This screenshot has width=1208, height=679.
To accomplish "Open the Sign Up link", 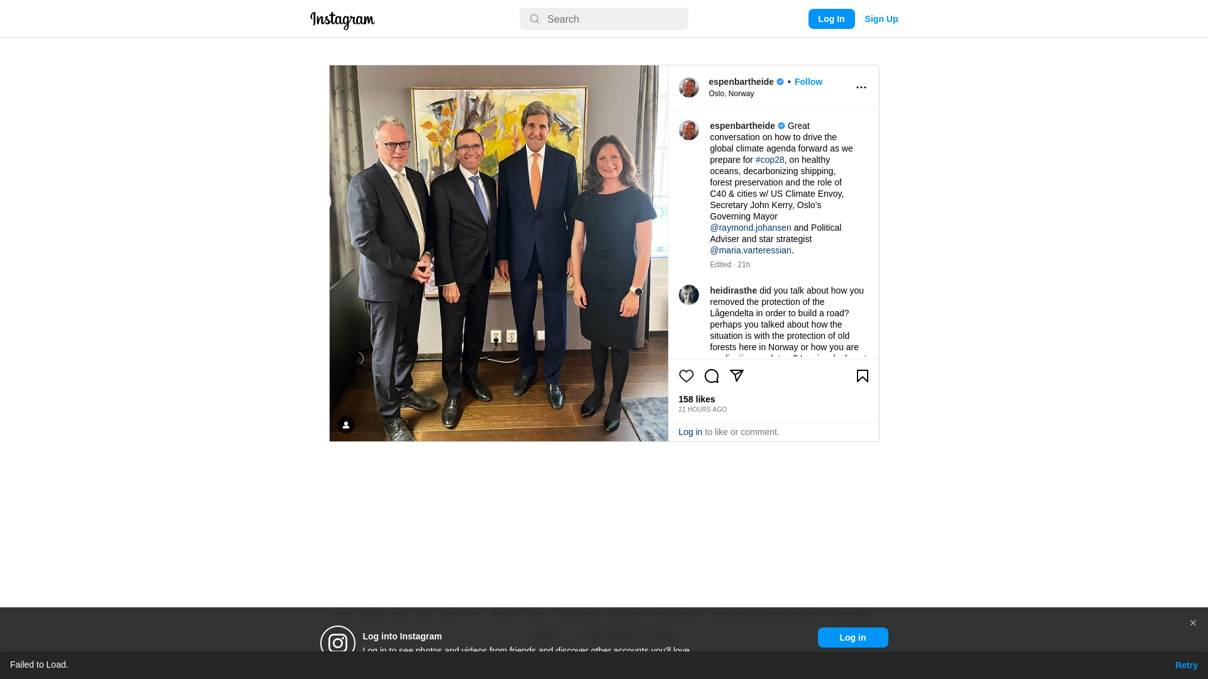I will pos(881,19).
